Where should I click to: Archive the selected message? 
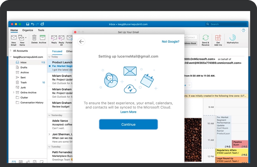pos(42,39)
